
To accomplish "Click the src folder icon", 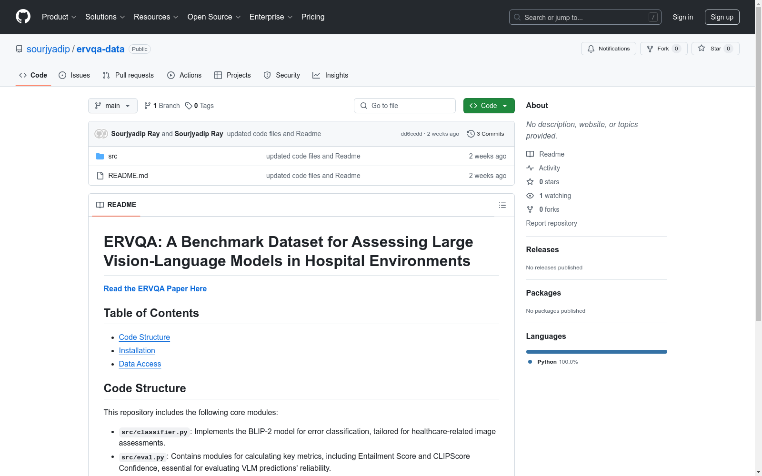I will point(100,156).
